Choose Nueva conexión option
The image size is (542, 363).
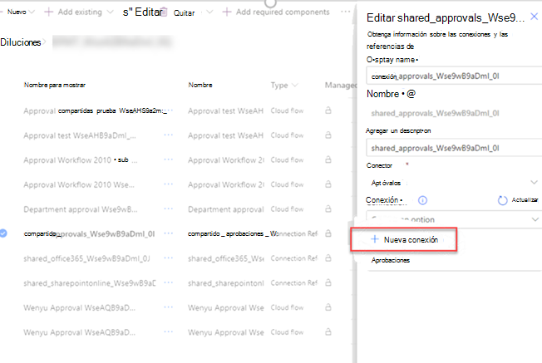(404, 239)
